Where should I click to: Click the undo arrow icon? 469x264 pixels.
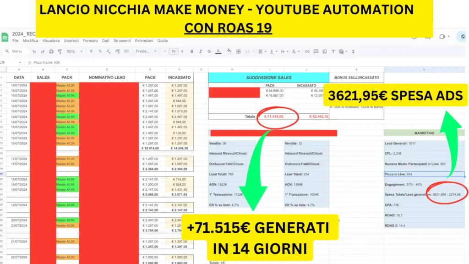tap(34, 51)
